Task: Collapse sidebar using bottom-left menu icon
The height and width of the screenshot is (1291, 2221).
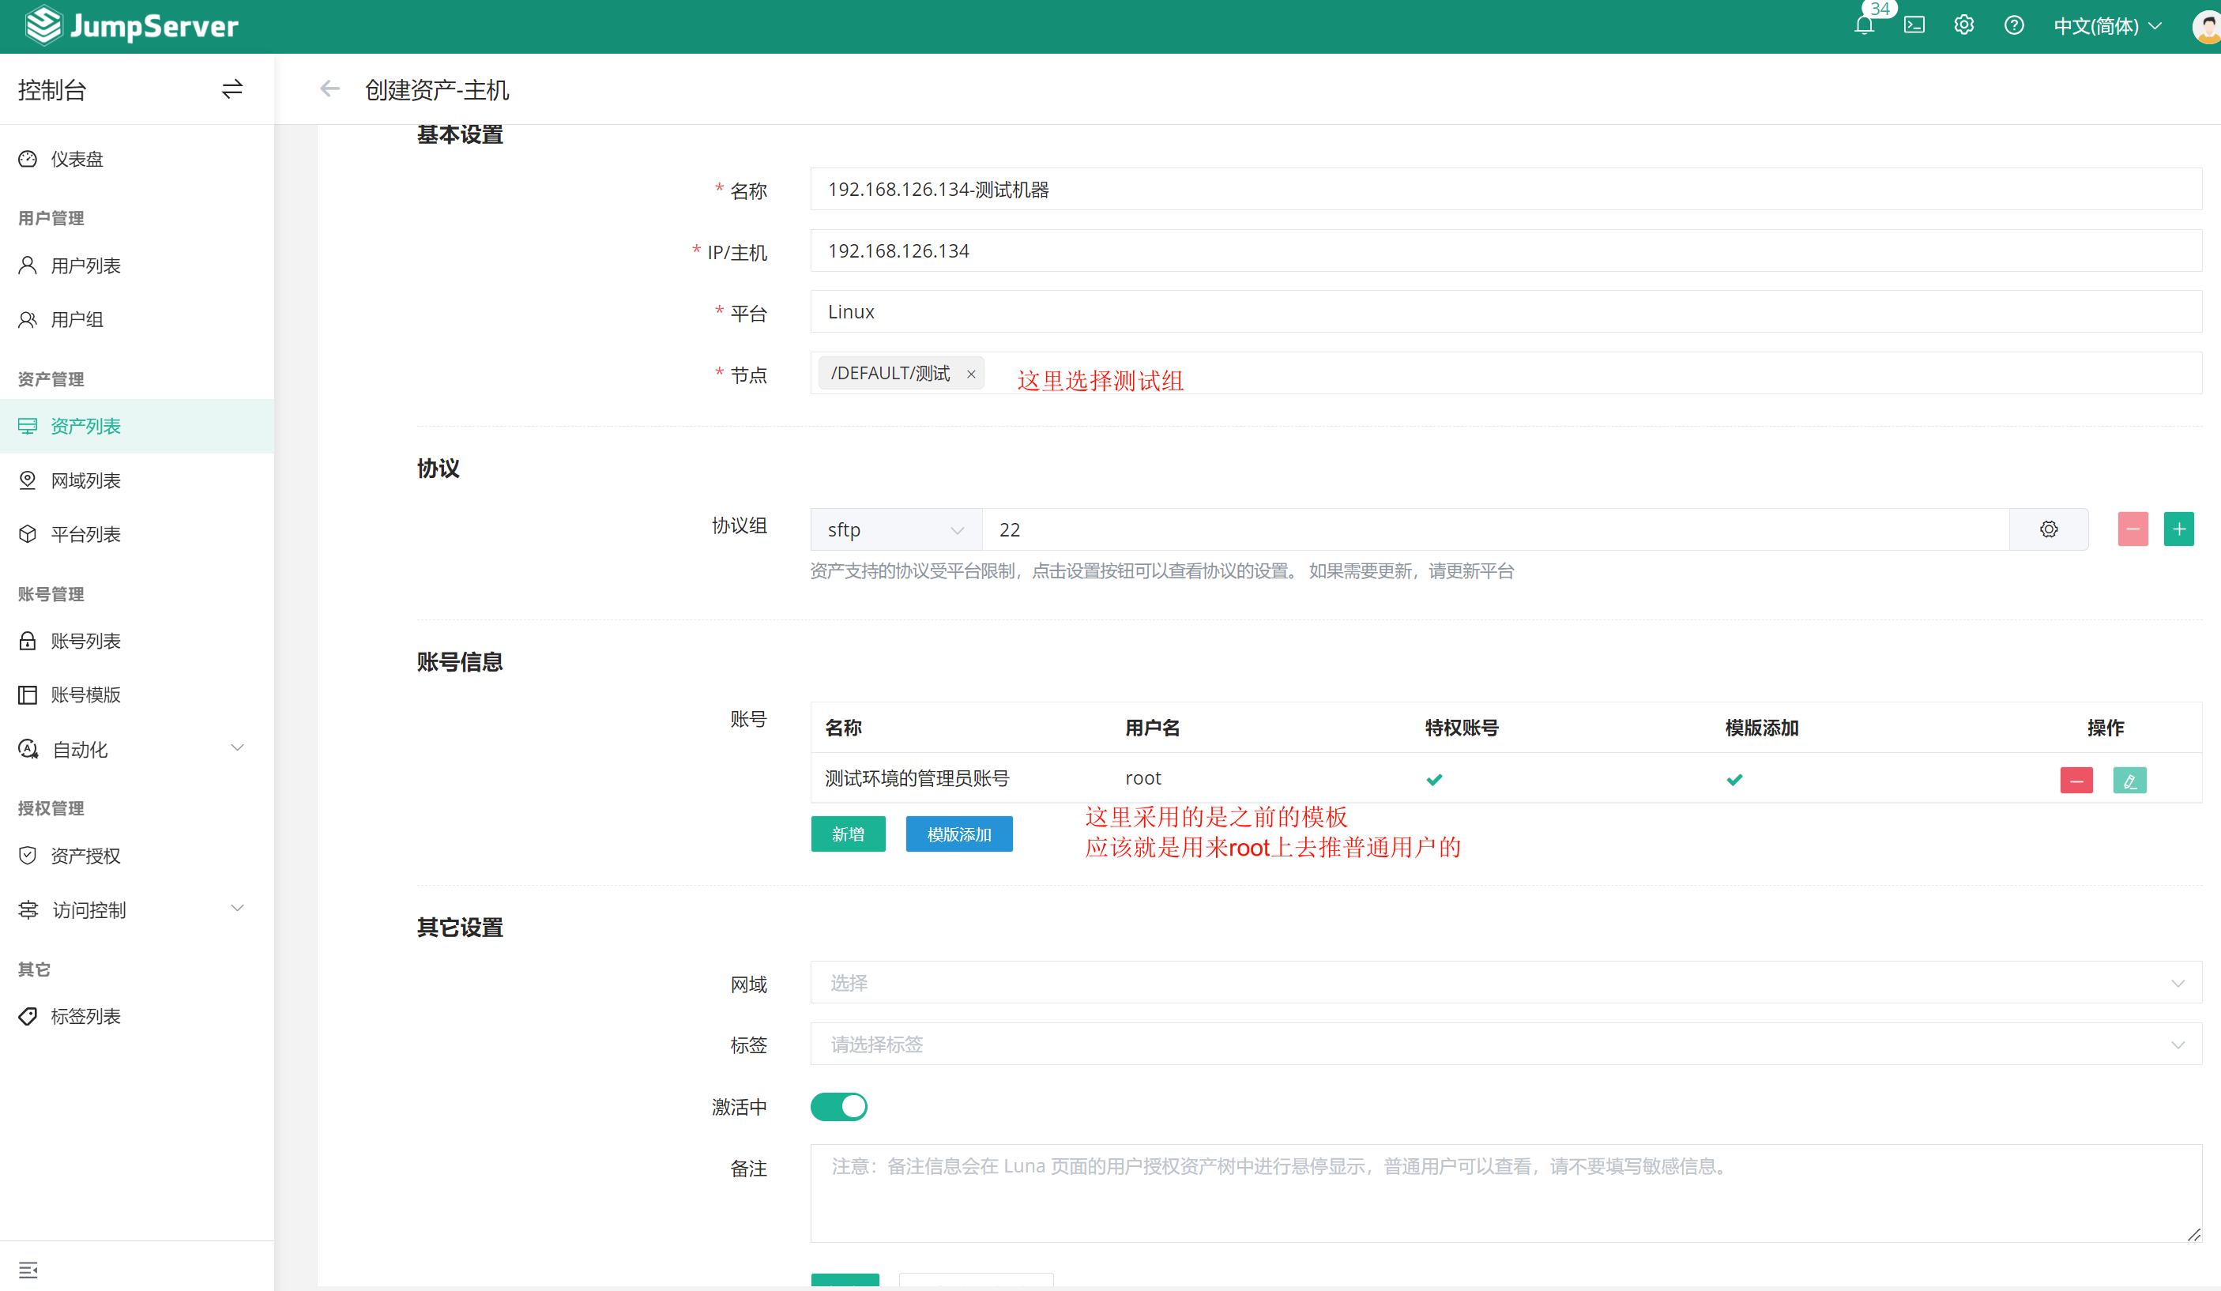Action: coord(28,1269)
